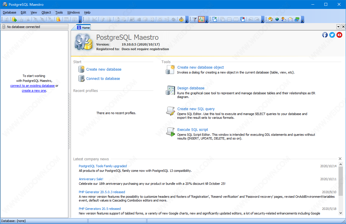
Task: Click the tile vertically toolbar icon
Action: (x=236, y=19)
